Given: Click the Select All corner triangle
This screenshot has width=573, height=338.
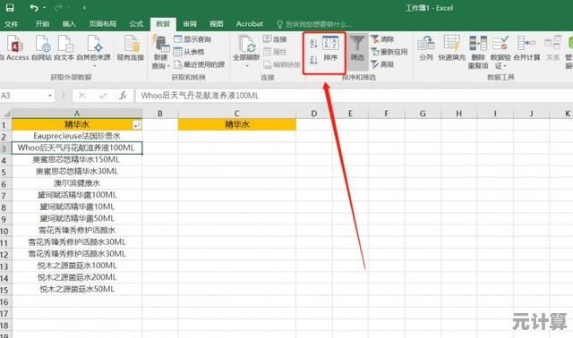Looking at the screenshot, I should point(6,114).
